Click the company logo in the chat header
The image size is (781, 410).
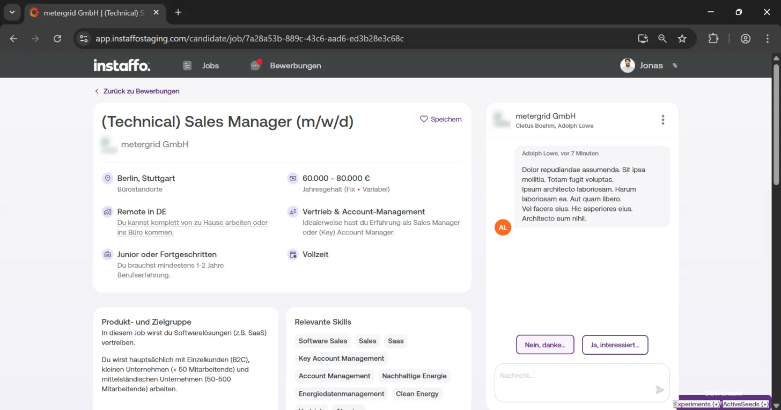[x=502, y=120]
